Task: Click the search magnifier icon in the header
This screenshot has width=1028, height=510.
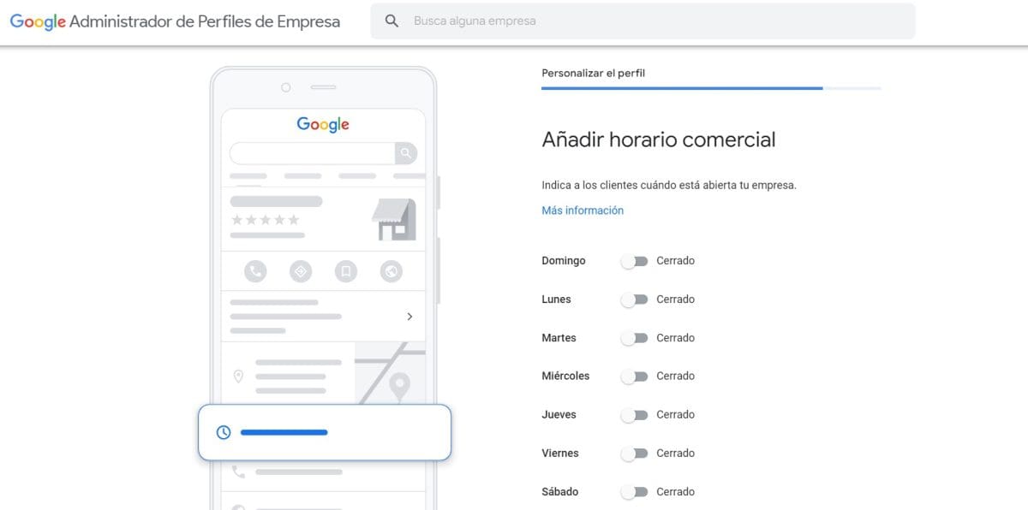Action: click(391, 21)
